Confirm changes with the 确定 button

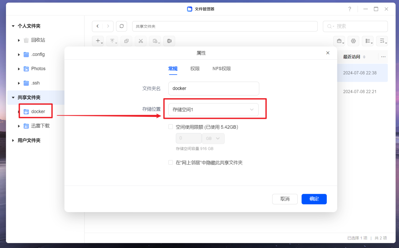click(314, 199)
